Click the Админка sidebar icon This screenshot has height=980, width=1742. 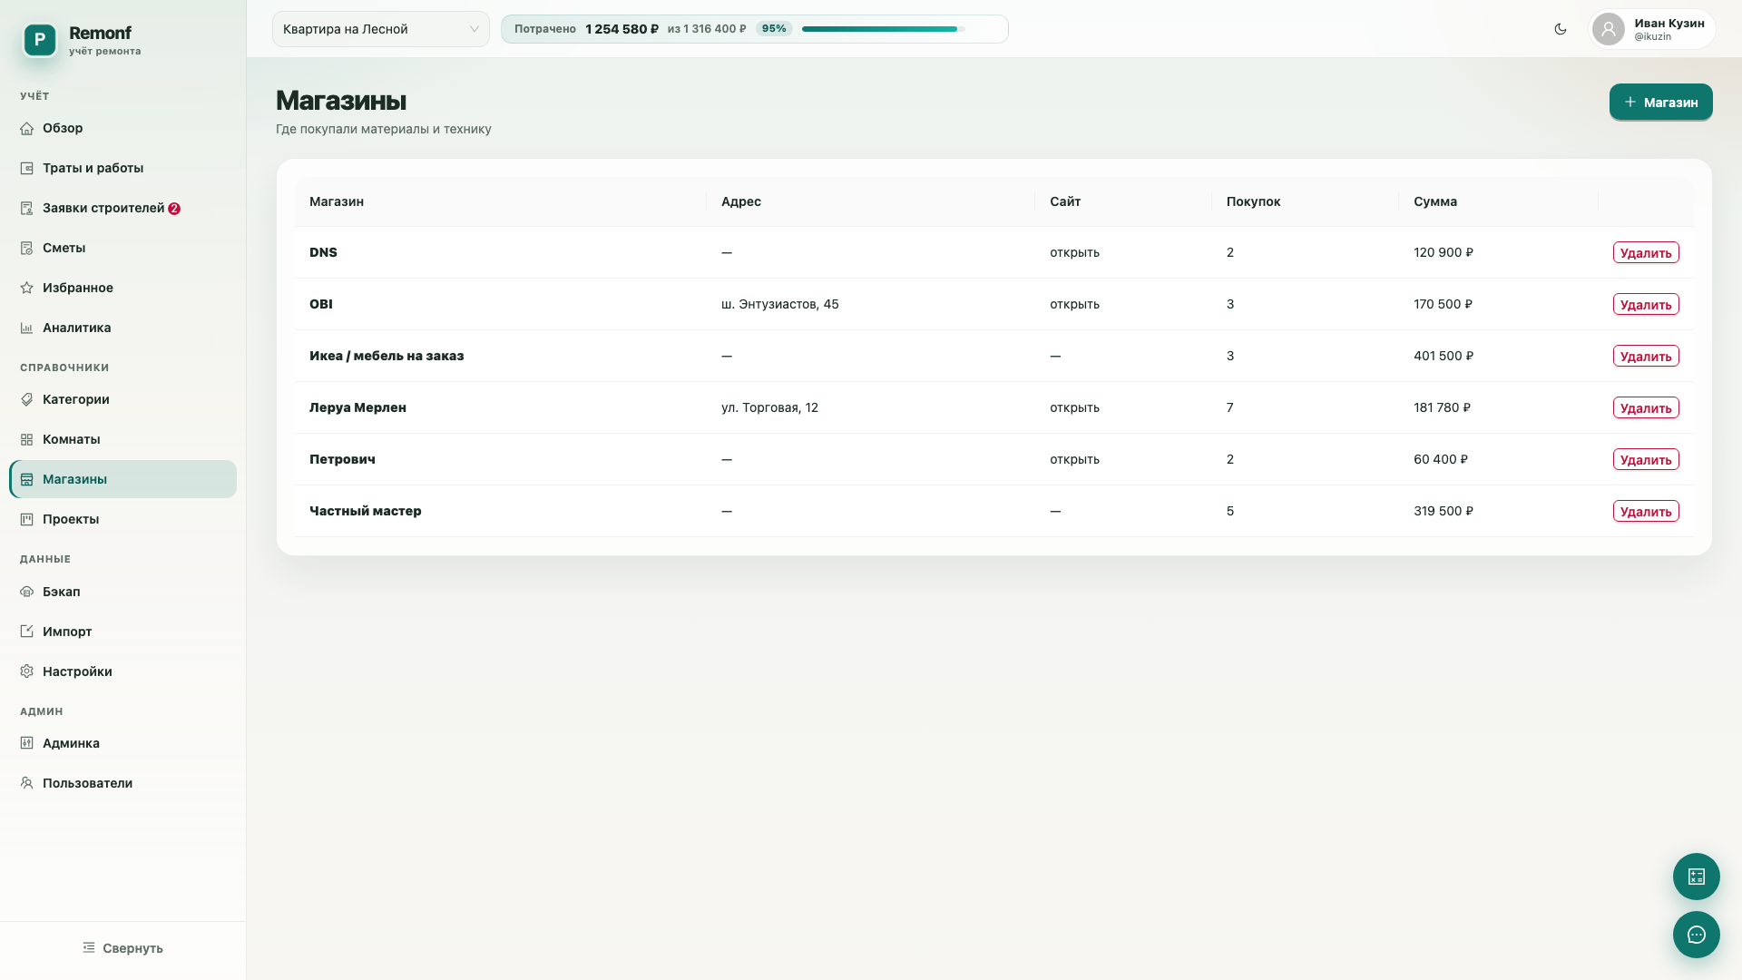(27, 744)
